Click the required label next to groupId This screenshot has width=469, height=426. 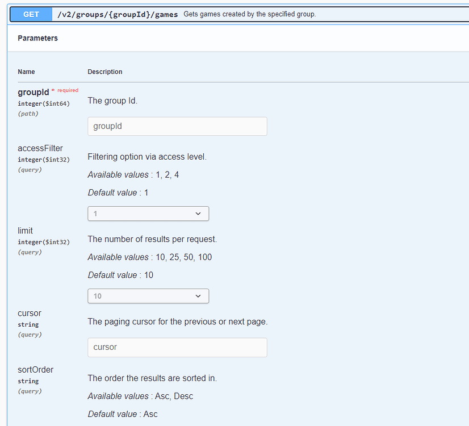(x=68, y=90)
